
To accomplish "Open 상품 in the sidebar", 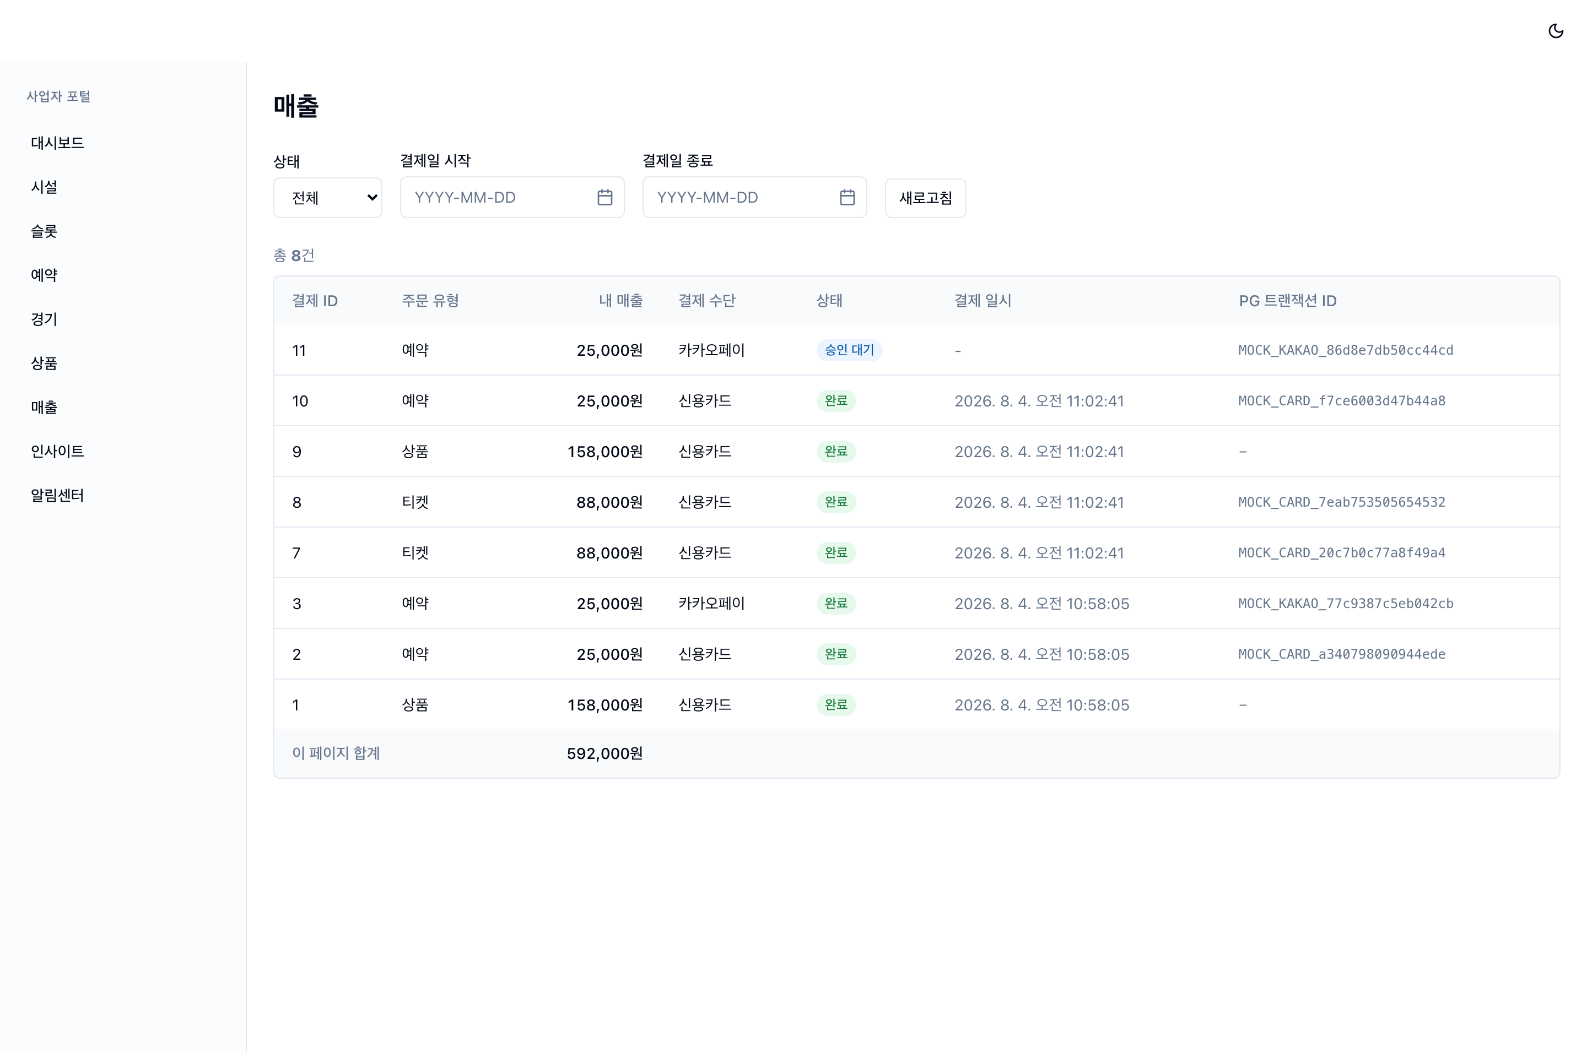I will [x=44, y=363].
